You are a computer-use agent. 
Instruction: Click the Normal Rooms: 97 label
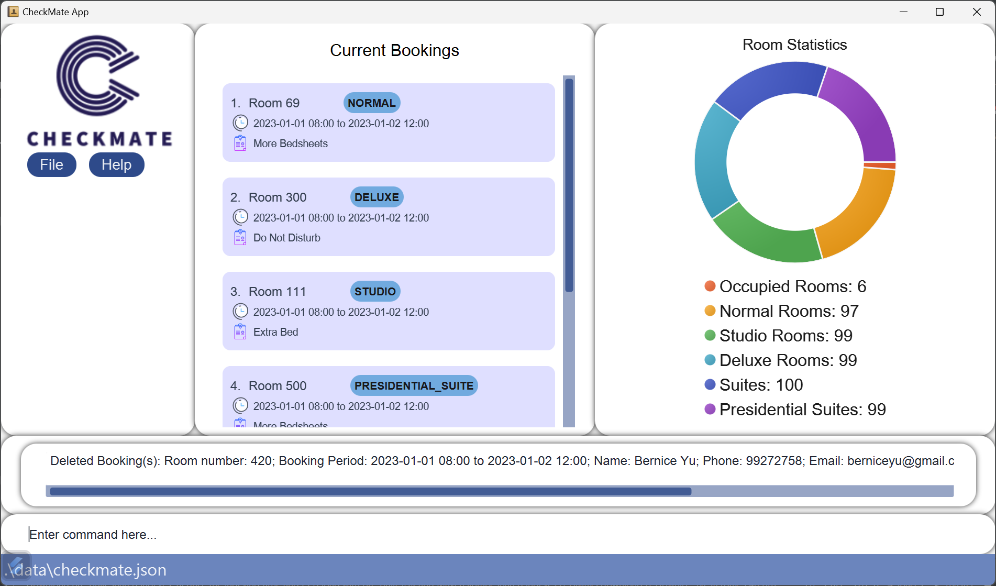(x=789, y=311)
